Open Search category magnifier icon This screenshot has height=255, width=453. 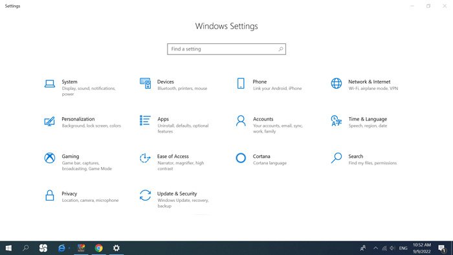tap(337, 158)
